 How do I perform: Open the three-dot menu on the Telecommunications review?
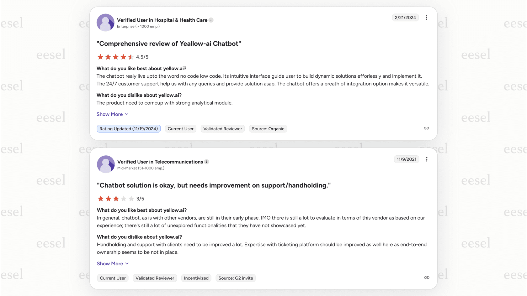pos(427,159)
